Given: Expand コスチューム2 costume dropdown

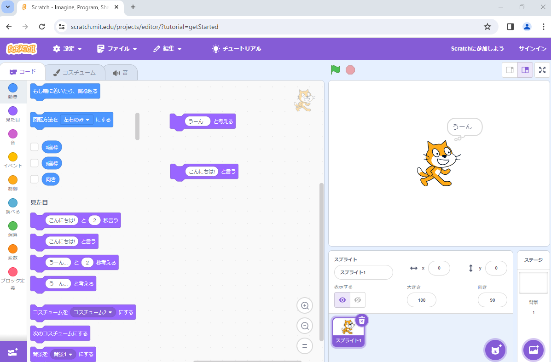Looking at the screenshot, I should (x=93, y=312).
